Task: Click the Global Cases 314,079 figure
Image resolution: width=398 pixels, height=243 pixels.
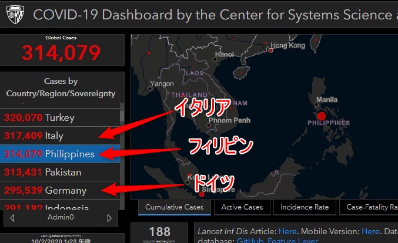Action: (61, 53)
